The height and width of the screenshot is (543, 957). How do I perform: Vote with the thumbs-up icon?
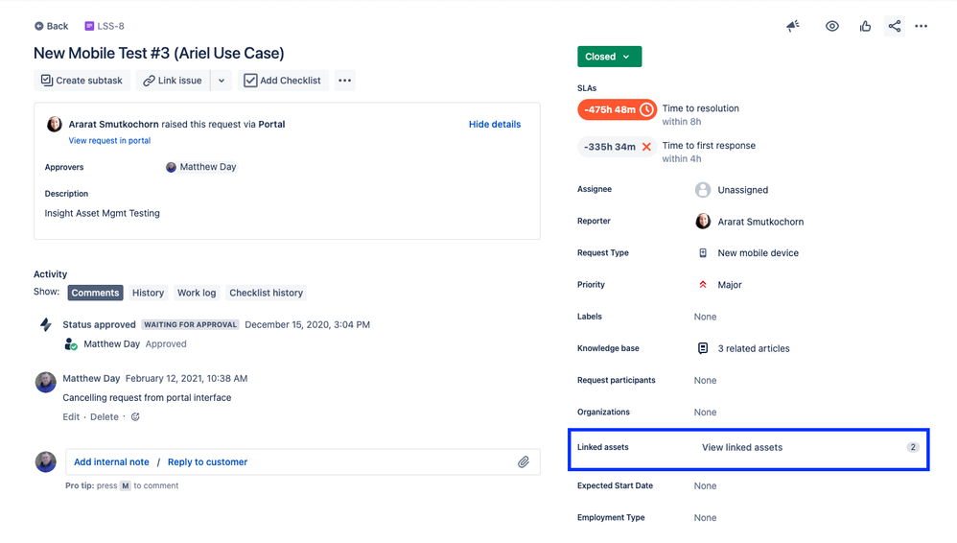866,26
